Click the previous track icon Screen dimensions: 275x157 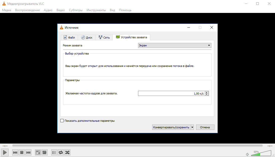(15, 152)
